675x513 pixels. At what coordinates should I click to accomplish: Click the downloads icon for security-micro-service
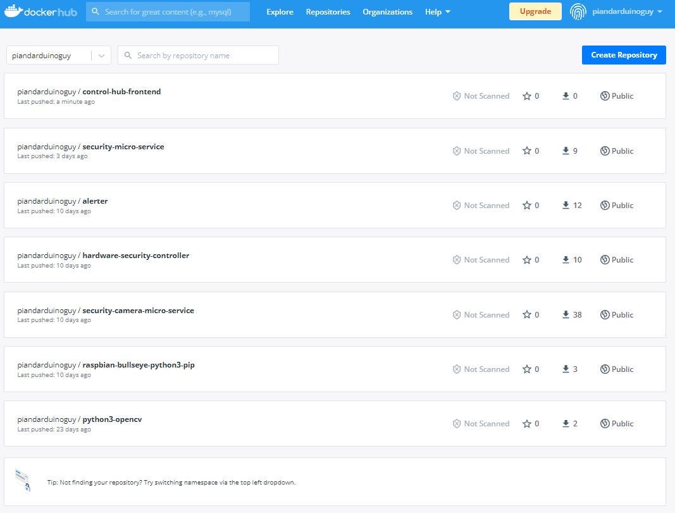(x=565, y=151)
